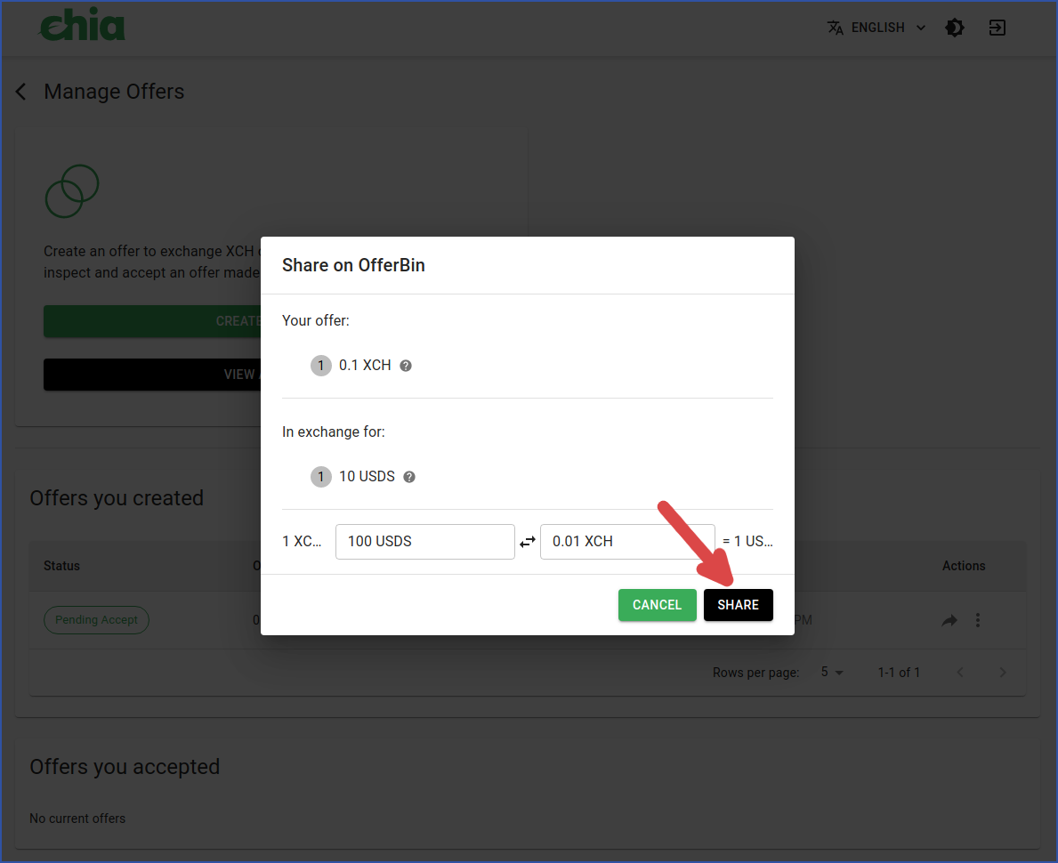The image size is (1058, 863).
Task: Click the 100 USDS rate field
Action: 425,542
